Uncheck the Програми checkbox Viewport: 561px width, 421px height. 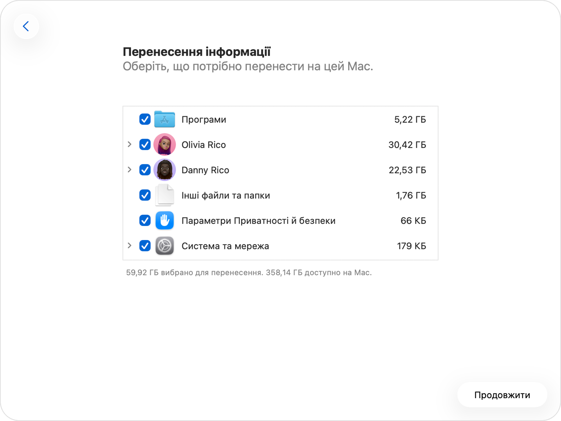tap(145, 119)
